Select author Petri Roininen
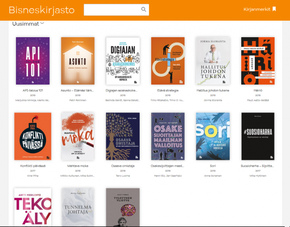The image size is (290, 227). (78, 100)
